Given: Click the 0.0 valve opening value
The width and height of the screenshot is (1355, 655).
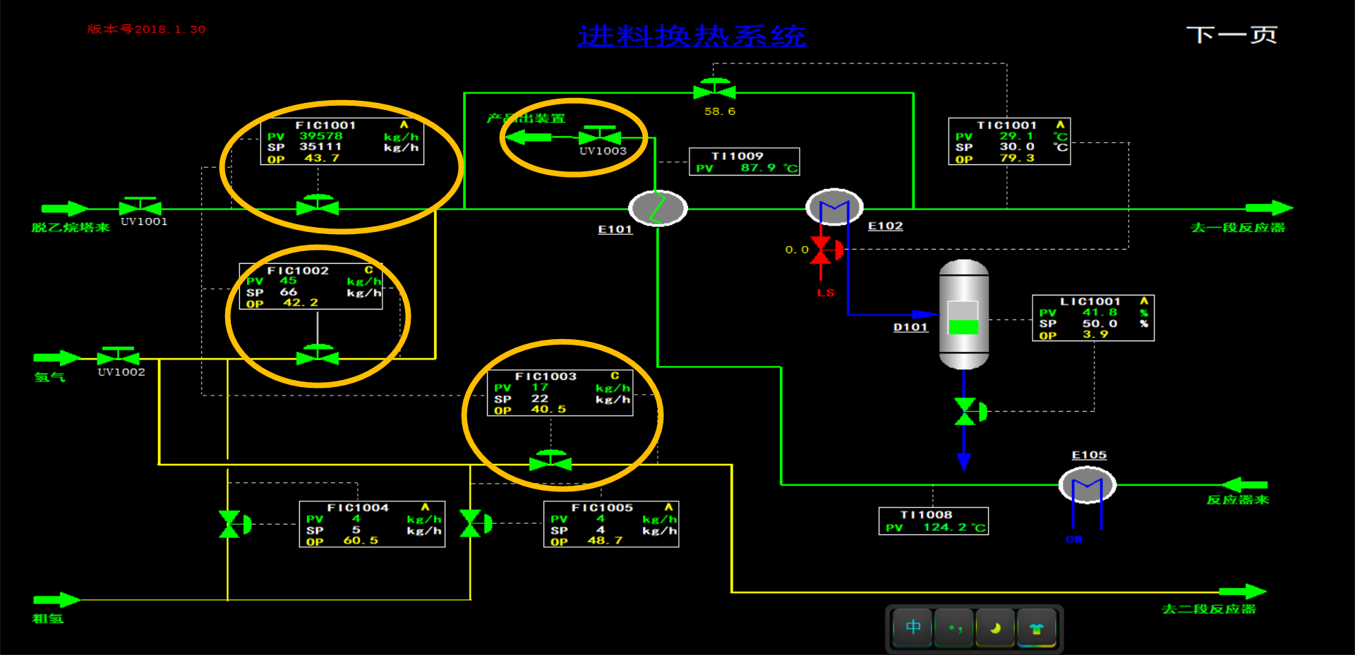Looking at the screenshot, I should [797, 250].
